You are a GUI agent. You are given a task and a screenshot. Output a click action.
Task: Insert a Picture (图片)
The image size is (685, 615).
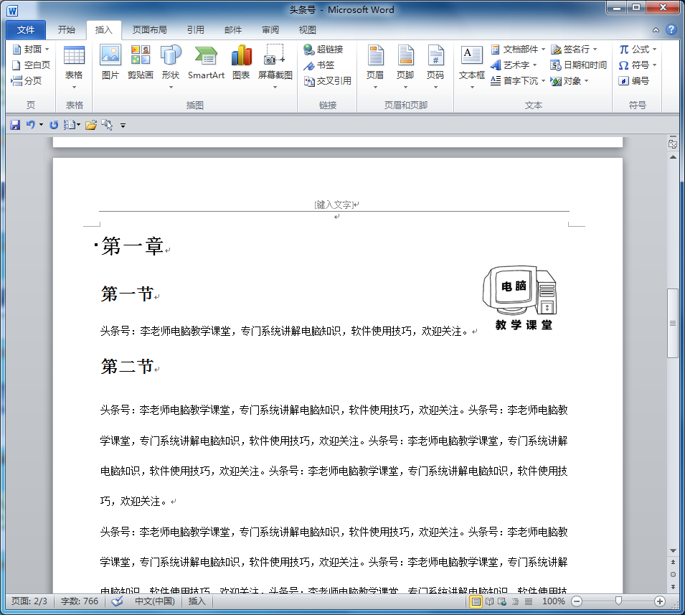pyautogui.click(x=110, y=63)
